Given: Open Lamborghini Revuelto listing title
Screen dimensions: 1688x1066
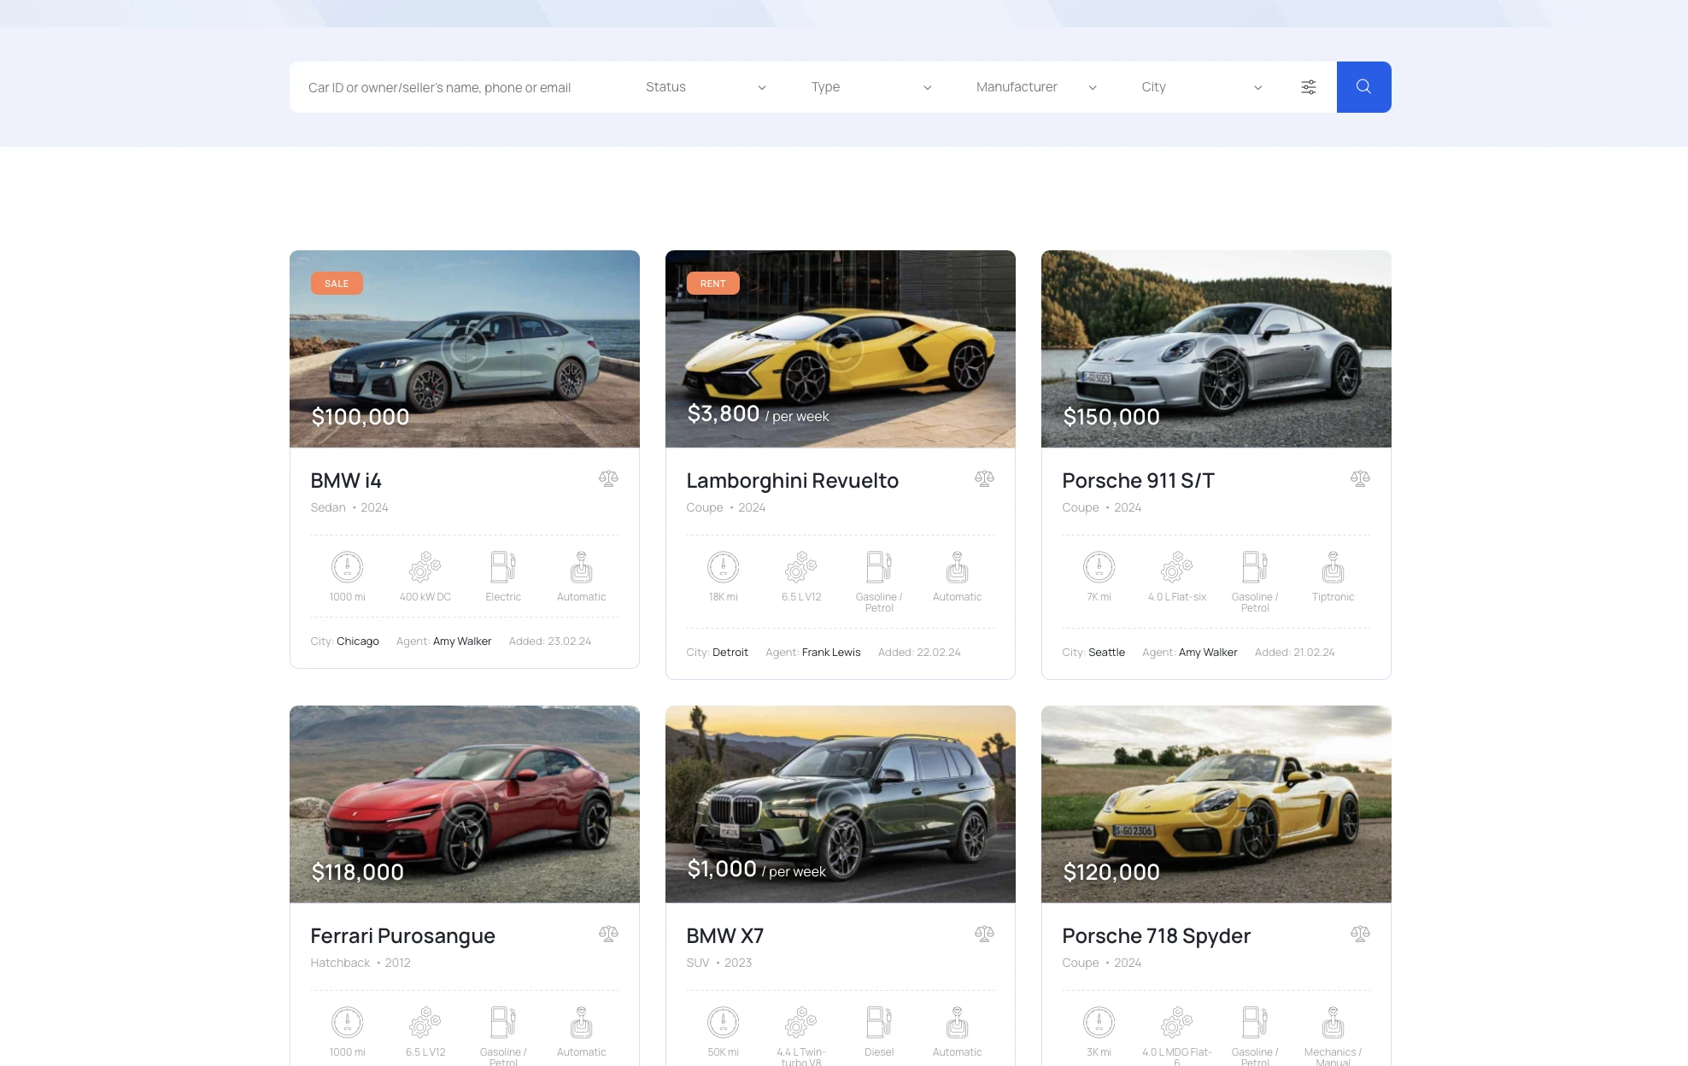Looking at the screenshot, I should click(x=792, y=481).
